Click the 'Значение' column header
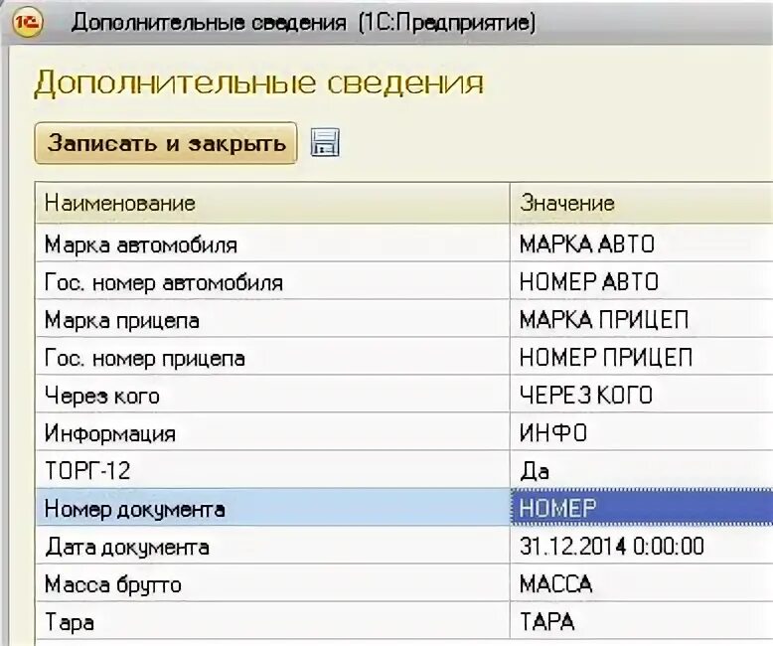773x646 pixels. pyautogui.click(x=642, y=203)
